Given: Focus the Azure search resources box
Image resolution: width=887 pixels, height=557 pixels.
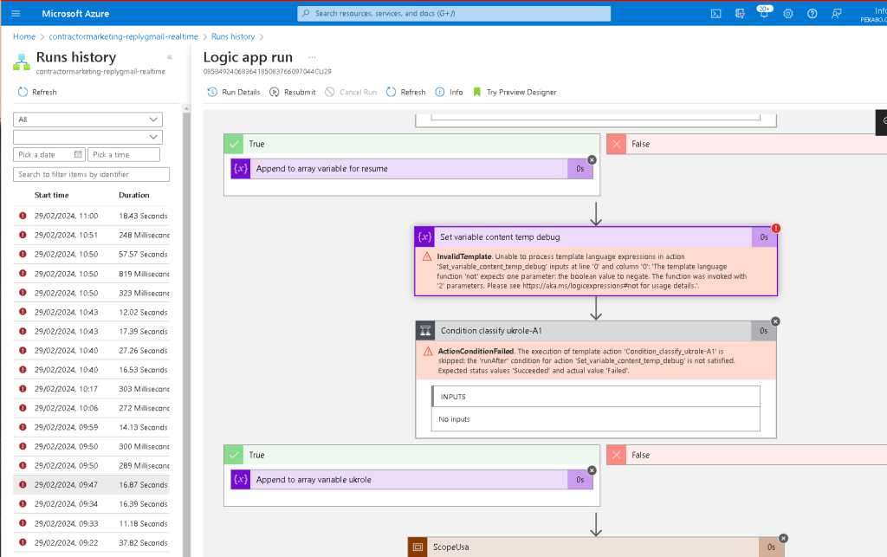Looking at the screenshot, I should tap(454, 14).
